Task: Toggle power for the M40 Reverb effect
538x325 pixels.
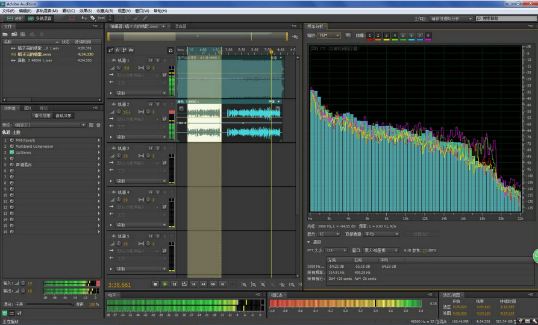Action: pos(11,140)
